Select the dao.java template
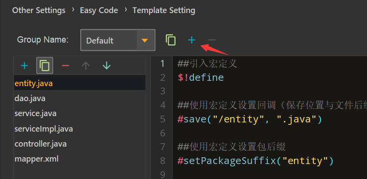 (x=80, y=98)
